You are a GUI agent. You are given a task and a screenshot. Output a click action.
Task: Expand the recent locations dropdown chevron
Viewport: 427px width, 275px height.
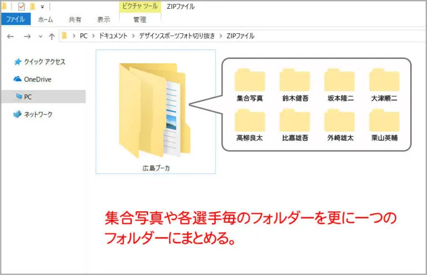[x=40, y=37]
